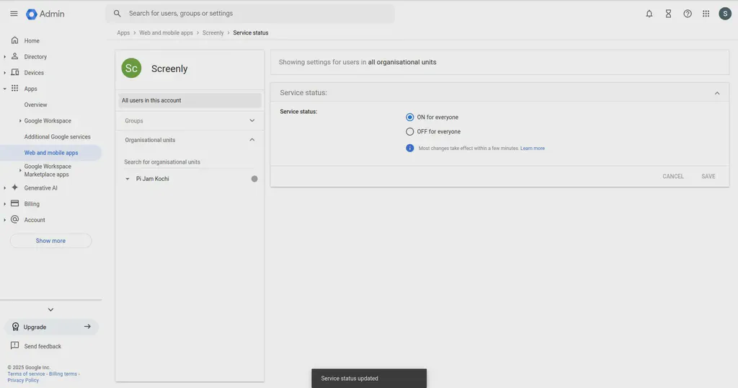Open the tasks hourglass icon
738x388 pixels.
[x=668, y=14]
